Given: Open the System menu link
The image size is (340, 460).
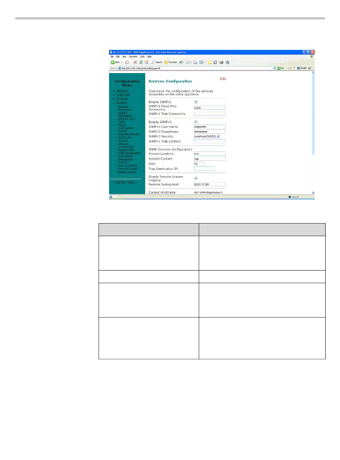Looking at the screenshot, I should [121, 102].
